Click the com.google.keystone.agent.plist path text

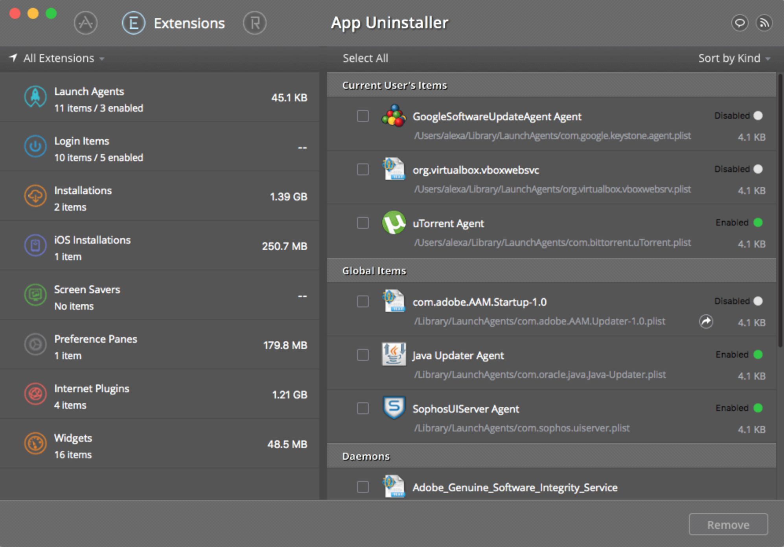pyautogui.click(x=552, y=136)
